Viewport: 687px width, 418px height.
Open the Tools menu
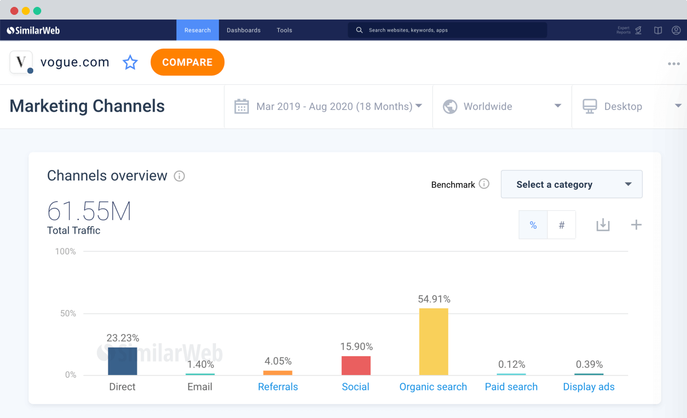[x=285, y=30]
